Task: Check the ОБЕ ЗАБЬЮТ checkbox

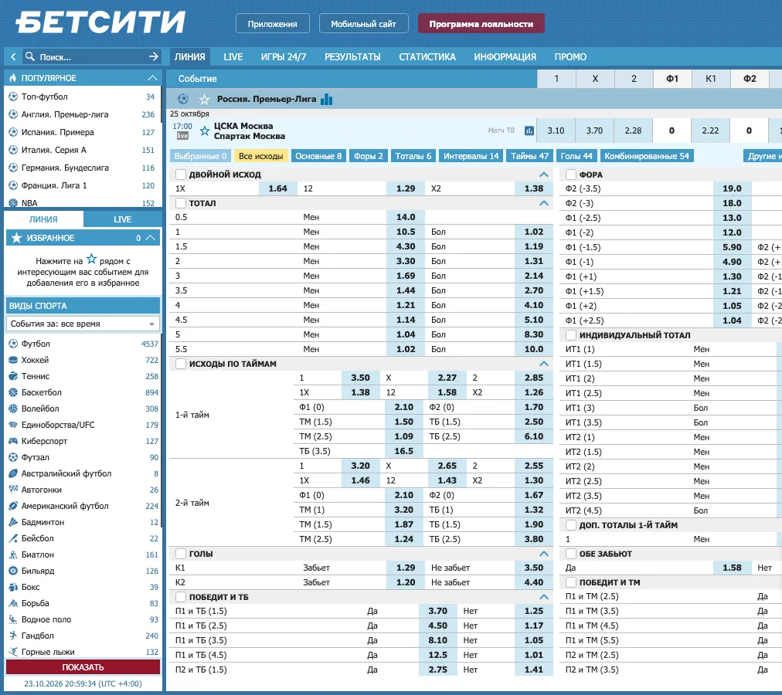Action: 571,554
